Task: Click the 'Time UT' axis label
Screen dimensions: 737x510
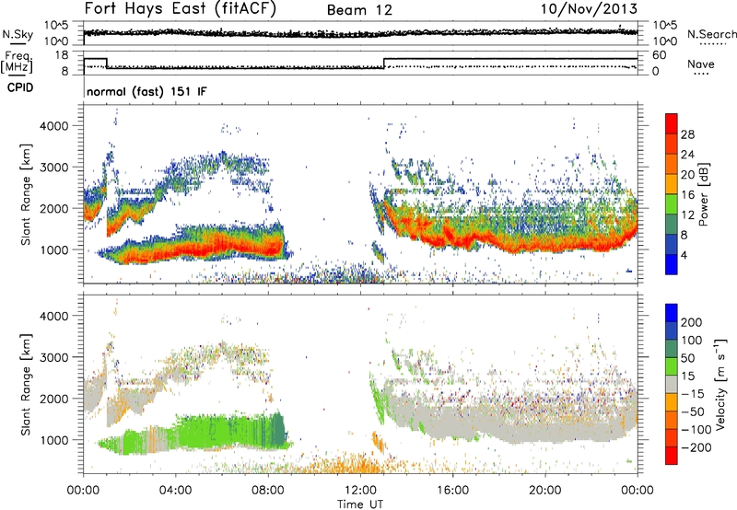Action: pyautogui.click(x=360, y=504)
